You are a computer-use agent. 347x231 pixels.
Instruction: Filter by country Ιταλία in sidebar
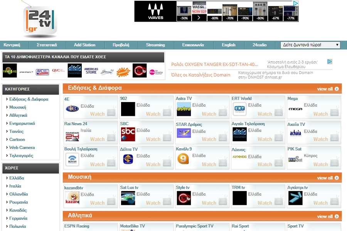coord(15,186)
